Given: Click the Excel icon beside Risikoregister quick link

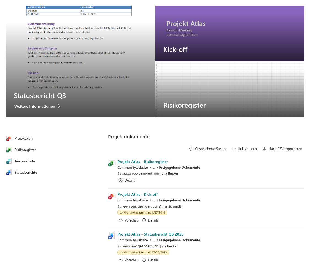Looking at the screenshot, I should point(9,150).
